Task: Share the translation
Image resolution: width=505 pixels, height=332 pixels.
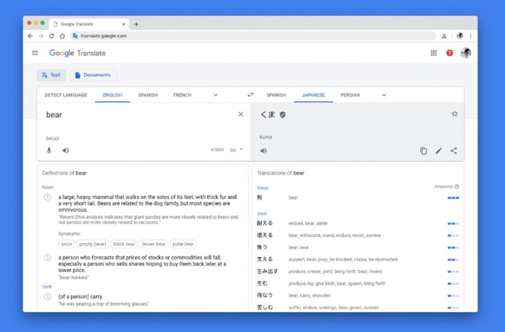Action: pos(454,151)
